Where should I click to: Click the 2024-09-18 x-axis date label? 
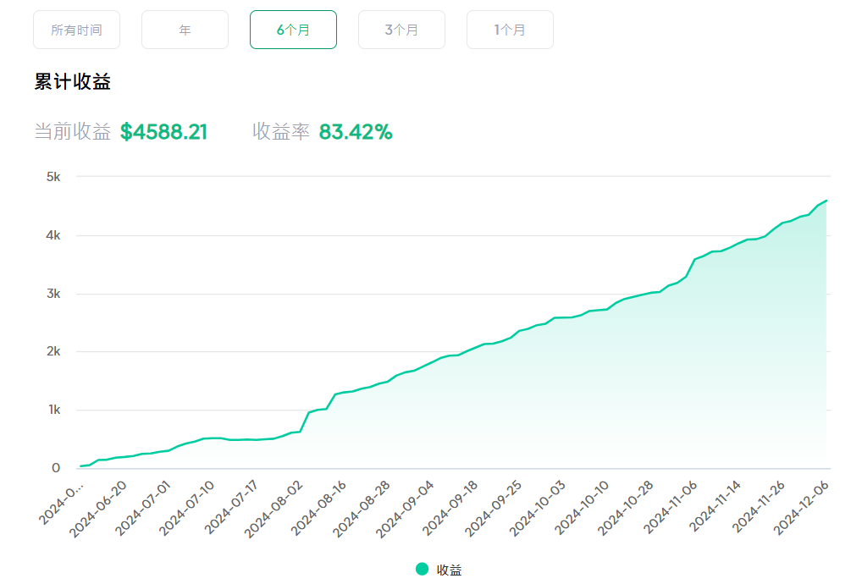coord(450,509)
